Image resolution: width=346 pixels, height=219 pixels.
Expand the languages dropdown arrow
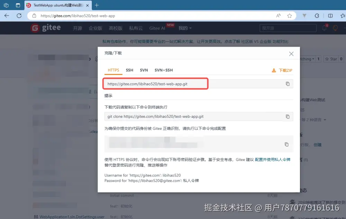click(325, 120)
